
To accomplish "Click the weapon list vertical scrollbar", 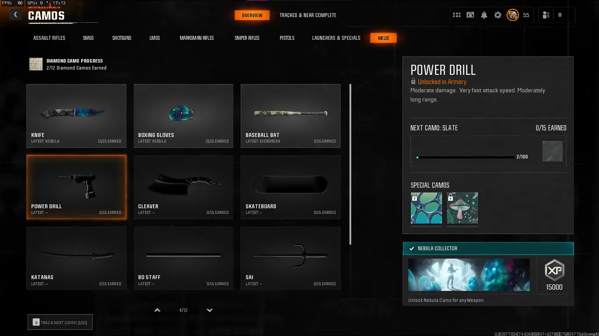I will (x=350, y=164).
